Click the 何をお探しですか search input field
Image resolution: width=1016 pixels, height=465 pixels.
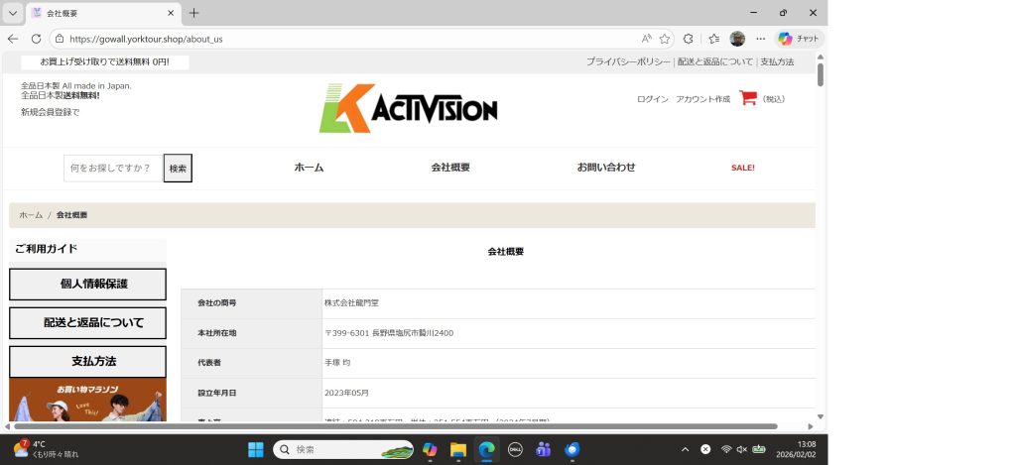[112, 169]
